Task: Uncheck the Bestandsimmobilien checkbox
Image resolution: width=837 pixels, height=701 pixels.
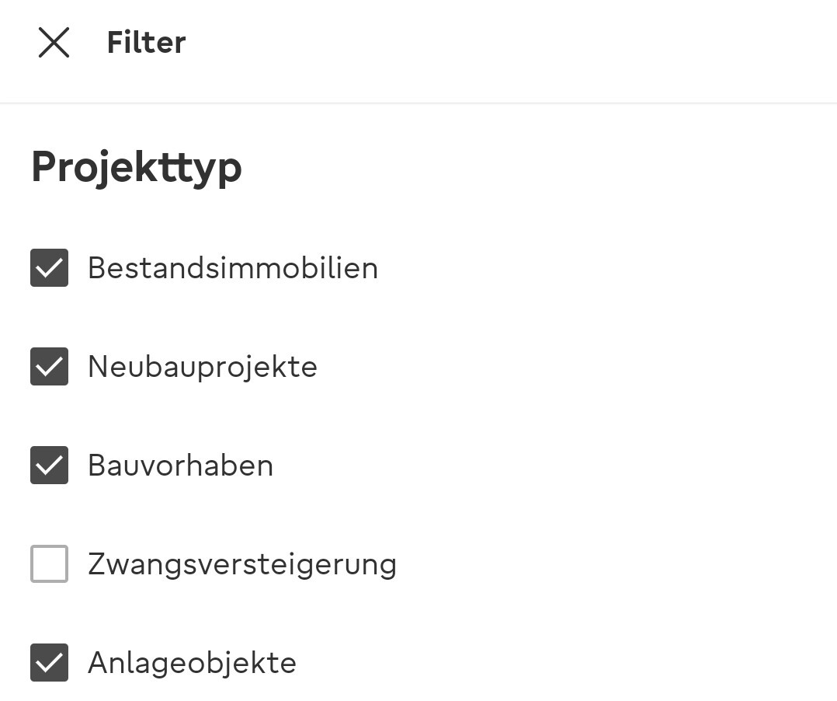Action: coord(49,268)
